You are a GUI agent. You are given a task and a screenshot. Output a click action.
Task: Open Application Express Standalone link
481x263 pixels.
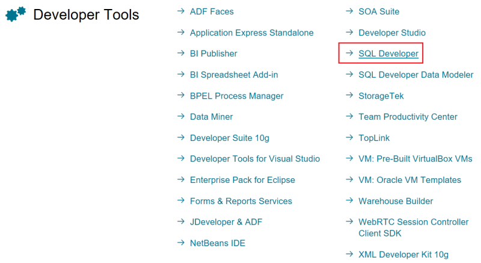tap(251, 33)
